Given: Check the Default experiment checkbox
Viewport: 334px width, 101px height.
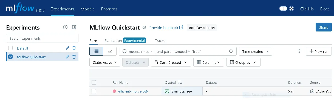Looking at the screenshot, I should point(10,48).
